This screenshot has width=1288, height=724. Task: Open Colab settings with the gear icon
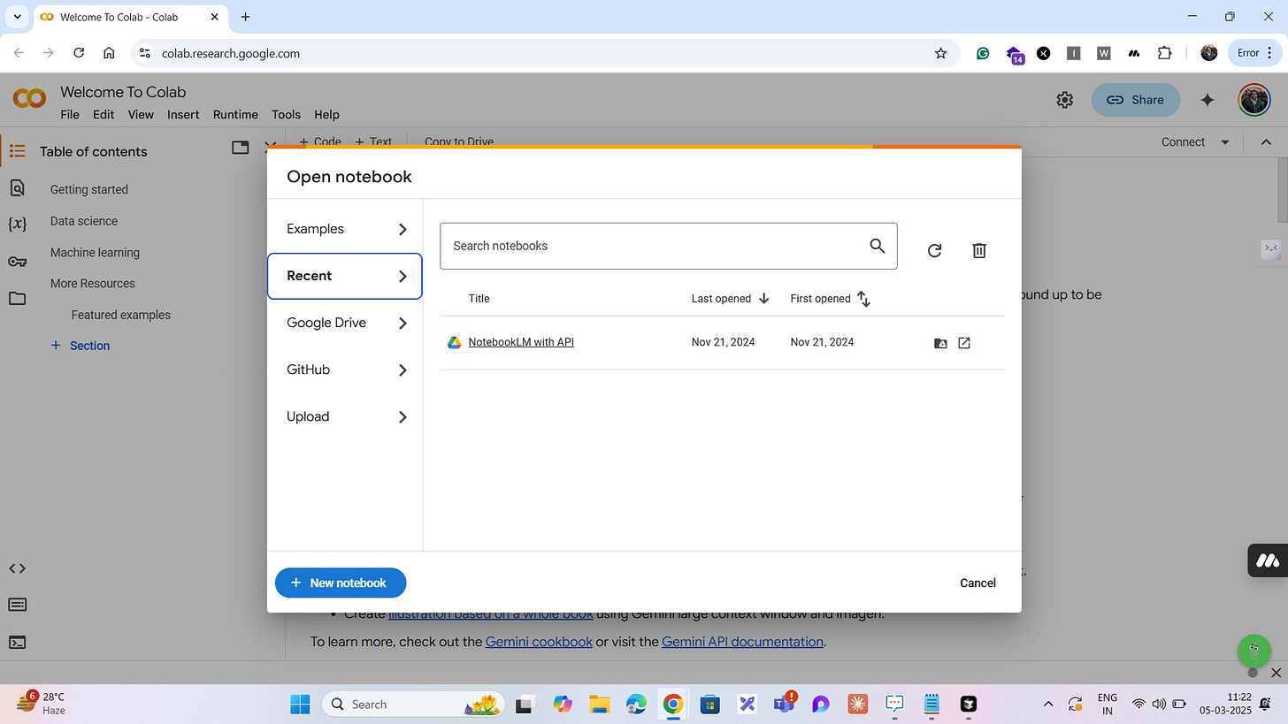pyautogui.click(x=1064, y=100)
